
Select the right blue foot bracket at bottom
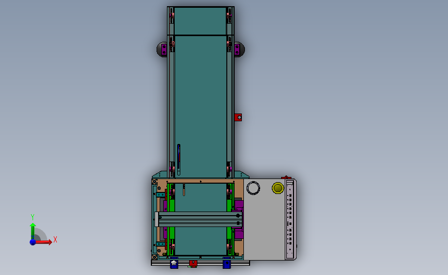[x=226, y=263]
